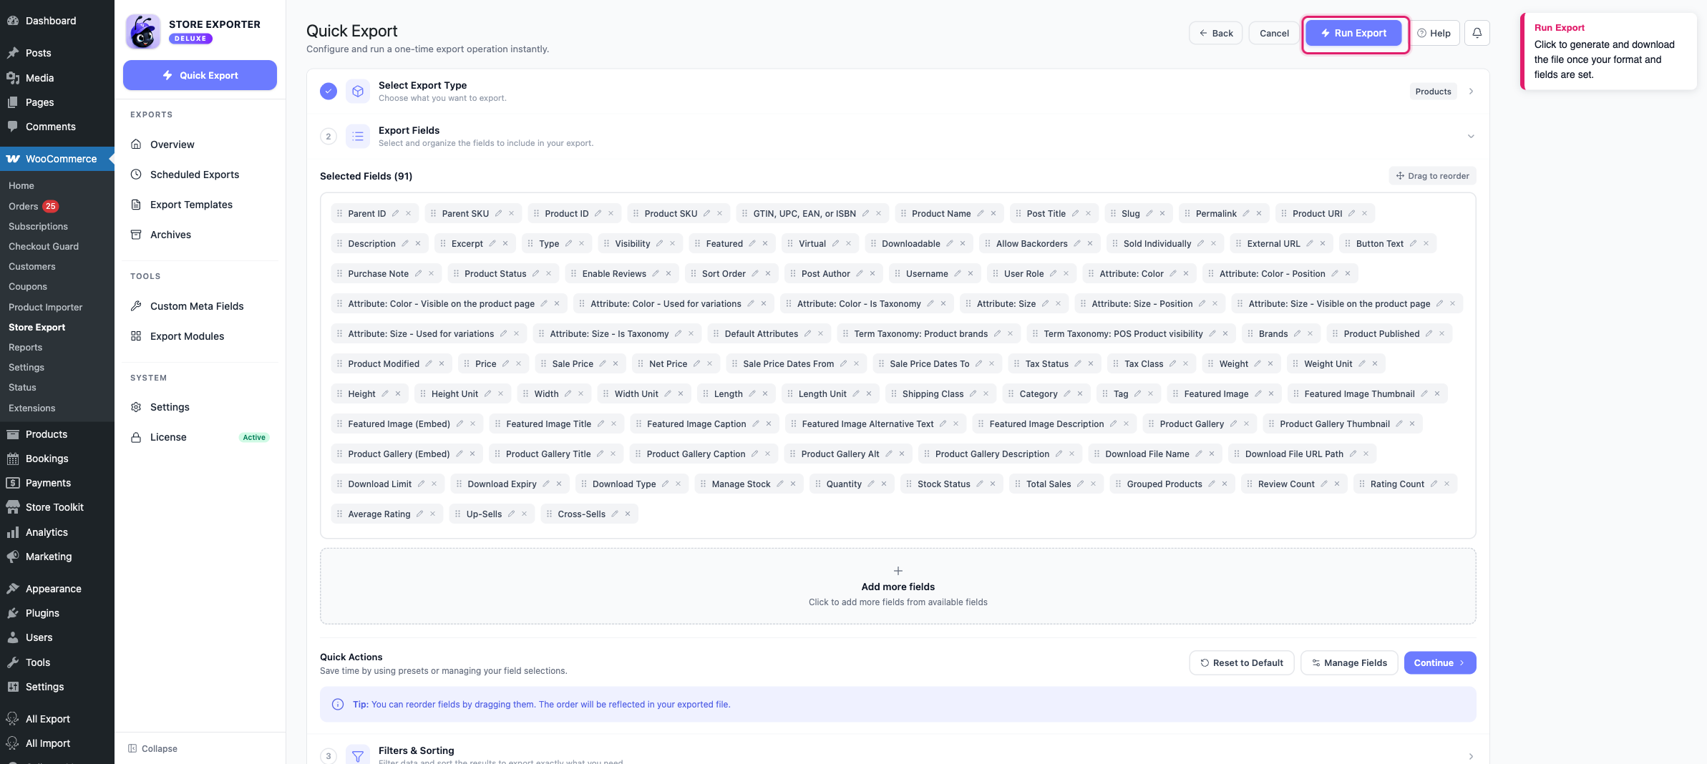This screenshot has width=1707, height=764.
Task: Remove the Up-Sells field chip
Action: (x=525, y=514)
